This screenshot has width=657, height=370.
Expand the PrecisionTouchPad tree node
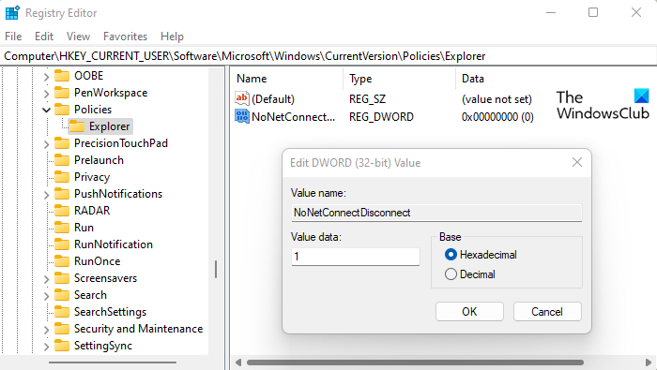coord(47,144)
